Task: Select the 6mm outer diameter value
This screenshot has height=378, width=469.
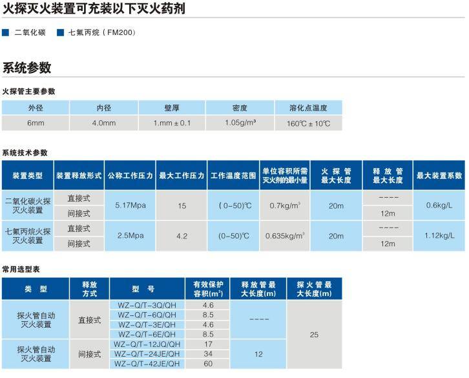Action: 36,123
